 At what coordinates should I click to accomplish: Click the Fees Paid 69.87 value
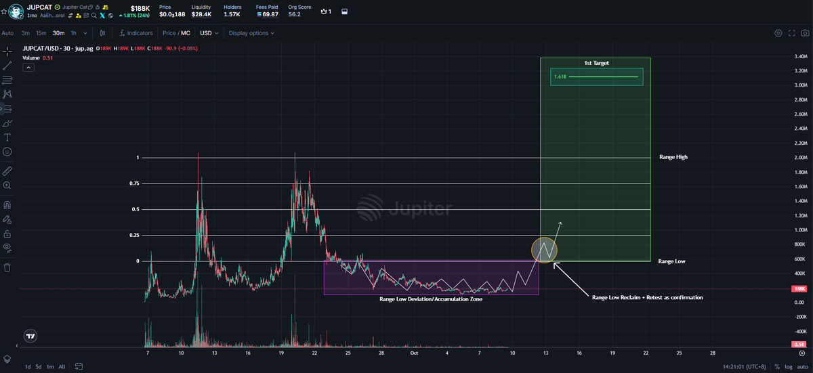point(267,14)
